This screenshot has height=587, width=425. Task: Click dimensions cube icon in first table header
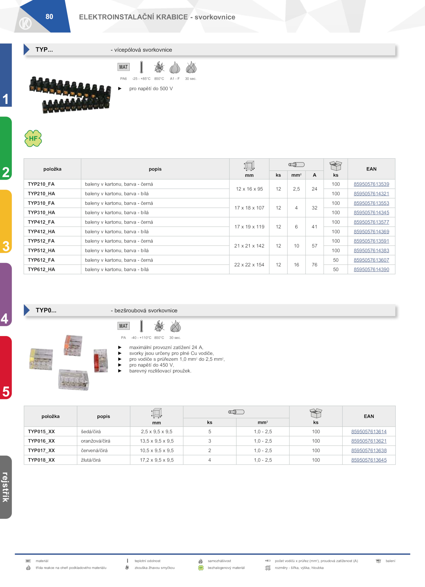coord(249,166)
